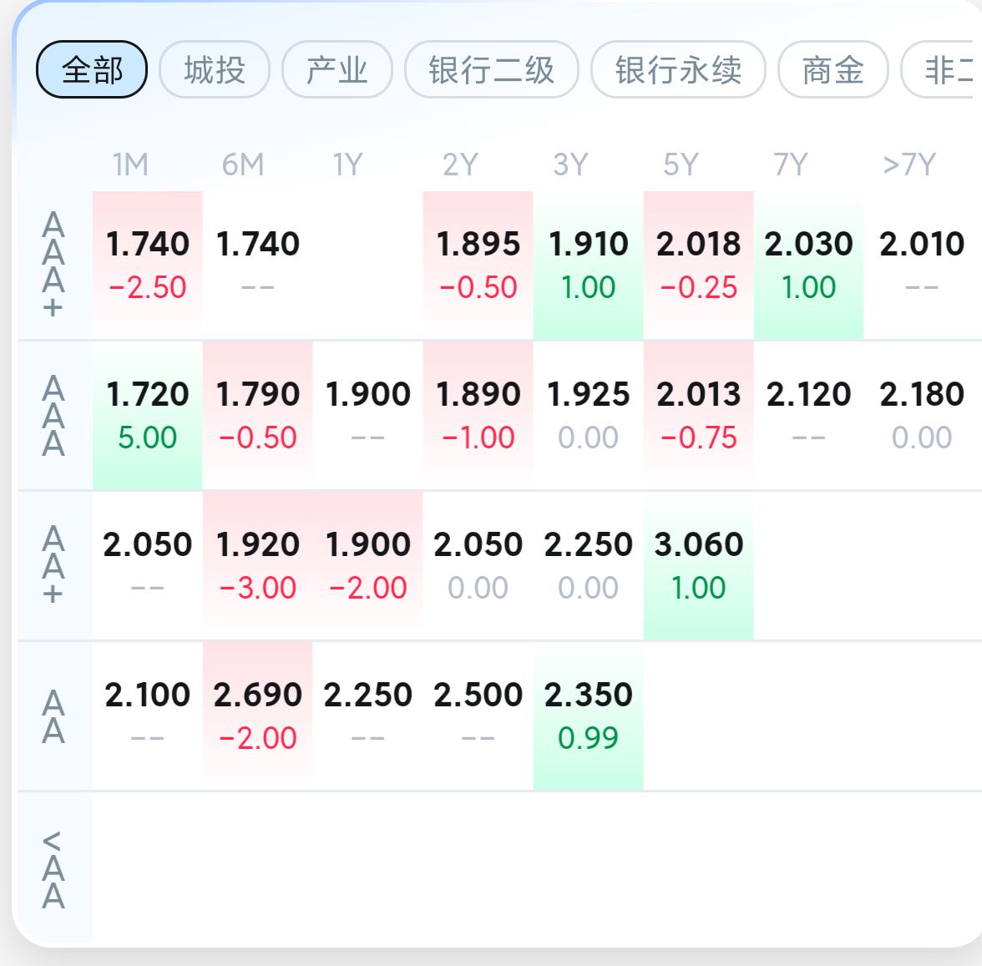Click the partially visible 非 tab
This screenshot has height=966, width=982.
(940, 69)
